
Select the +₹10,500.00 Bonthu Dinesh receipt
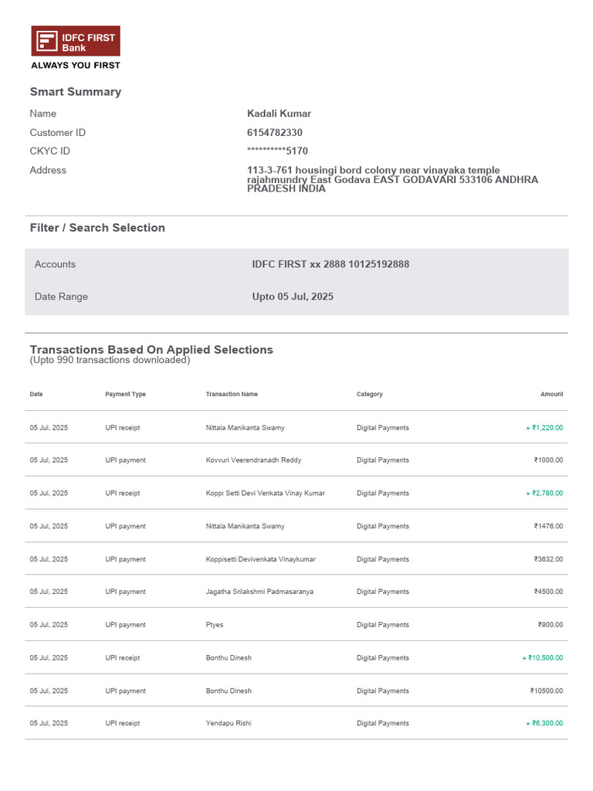pyautogui.click(x=296, y=658)
